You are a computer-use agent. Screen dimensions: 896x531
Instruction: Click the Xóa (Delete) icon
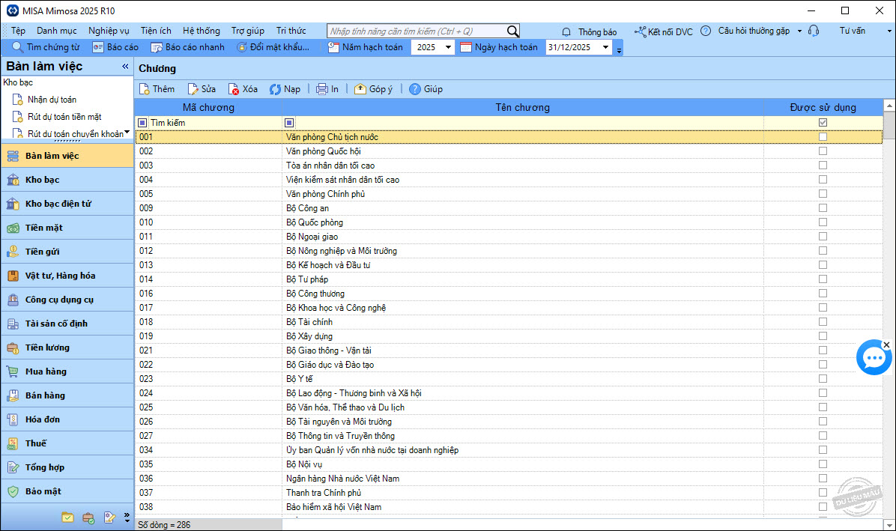click(x=234, y=89)
